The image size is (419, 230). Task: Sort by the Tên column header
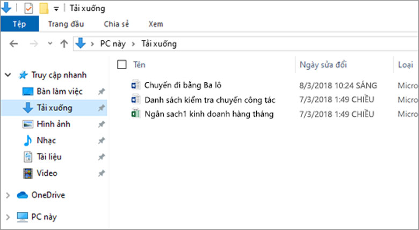click(139, 64)
